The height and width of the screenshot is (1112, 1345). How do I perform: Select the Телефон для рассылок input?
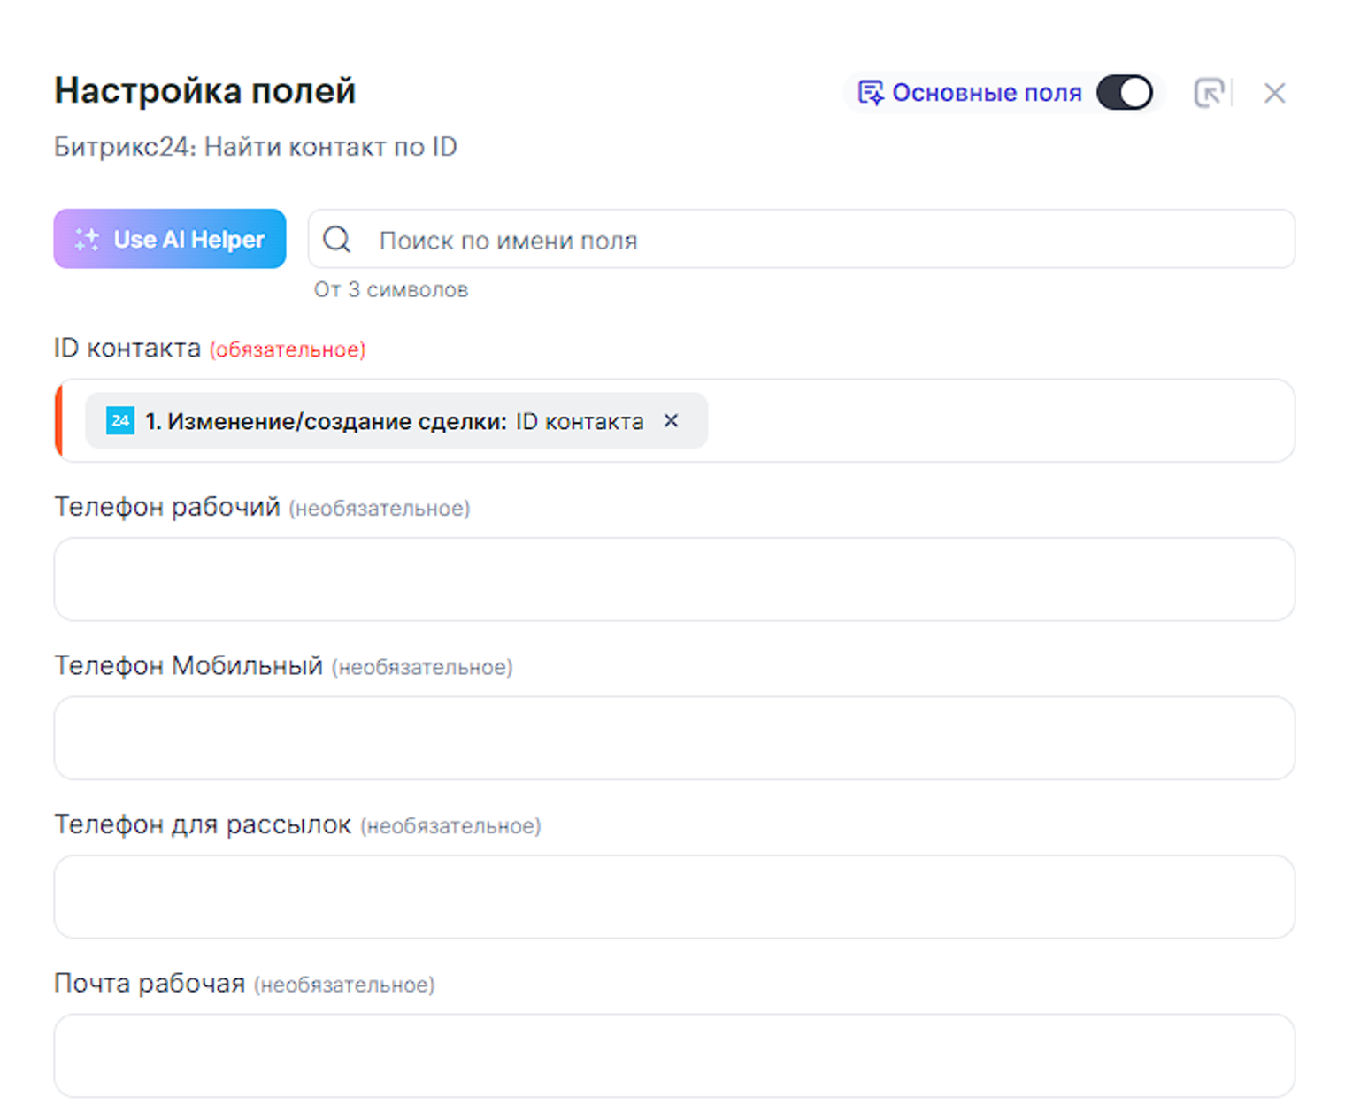[674, 896]
